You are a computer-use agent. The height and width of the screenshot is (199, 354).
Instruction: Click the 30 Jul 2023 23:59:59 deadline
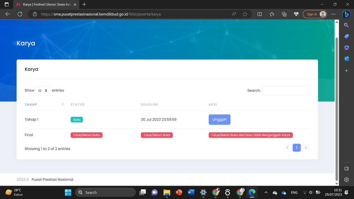click(159, 119)
